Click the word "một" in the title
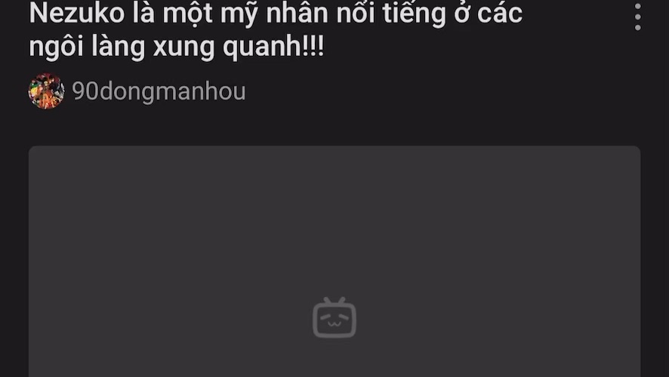The image size is (669, 377). pyautogui.click(x=188, y=14)
